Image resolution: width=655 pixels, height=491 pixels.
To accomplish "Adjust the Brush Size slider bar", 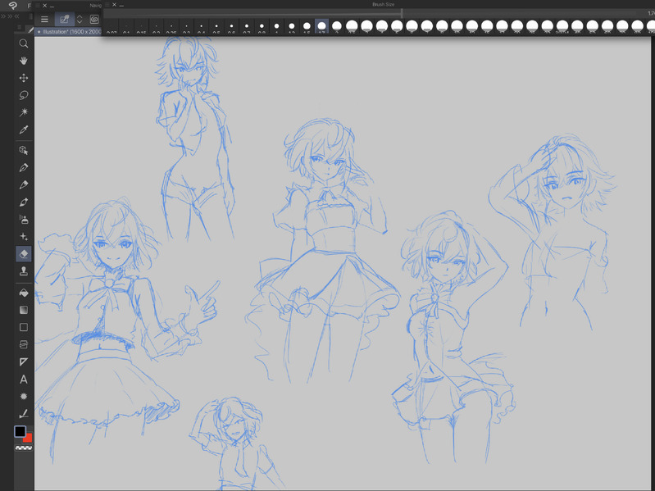I will (x=370, y=13).
